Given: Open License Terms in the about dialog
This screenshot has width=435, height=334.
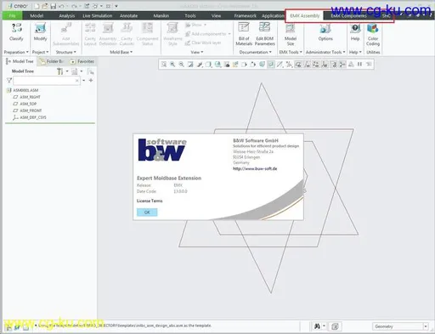Looking at the screenshot, I should (x=150, y=201).
